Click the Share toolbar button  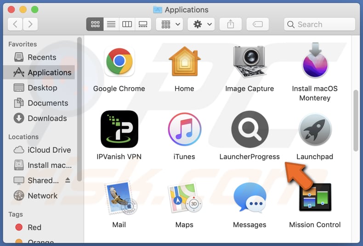[231, 24]
